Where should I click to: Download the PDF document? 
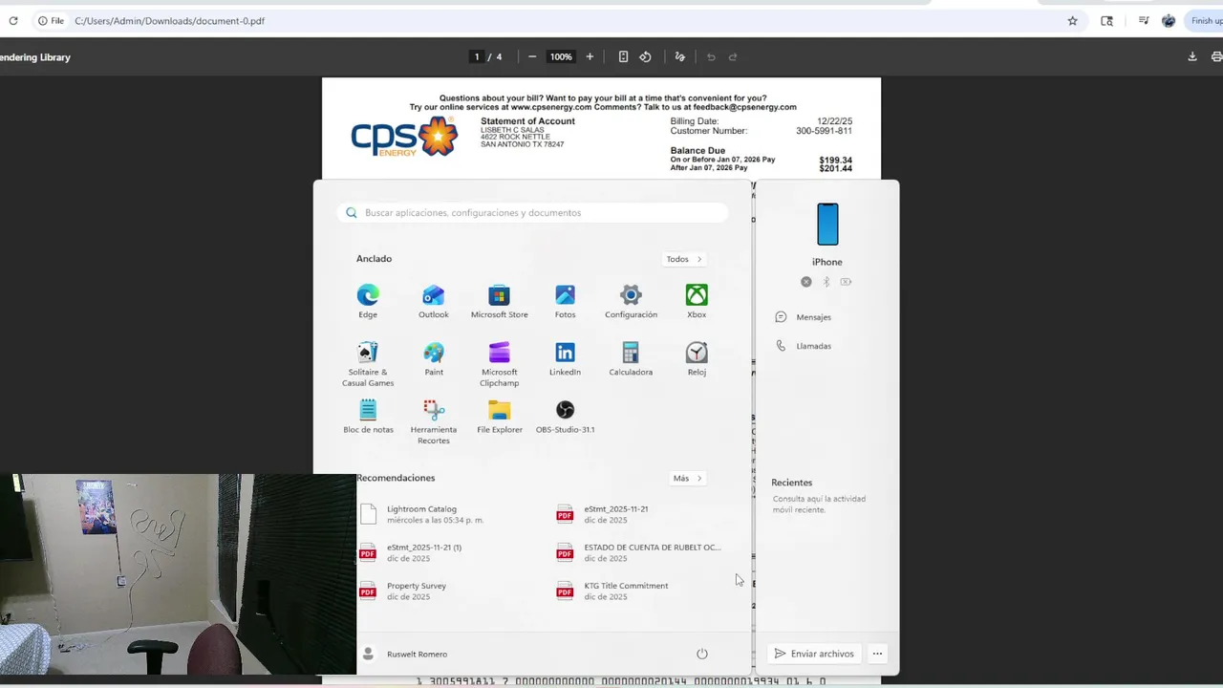coord(1192,56)
